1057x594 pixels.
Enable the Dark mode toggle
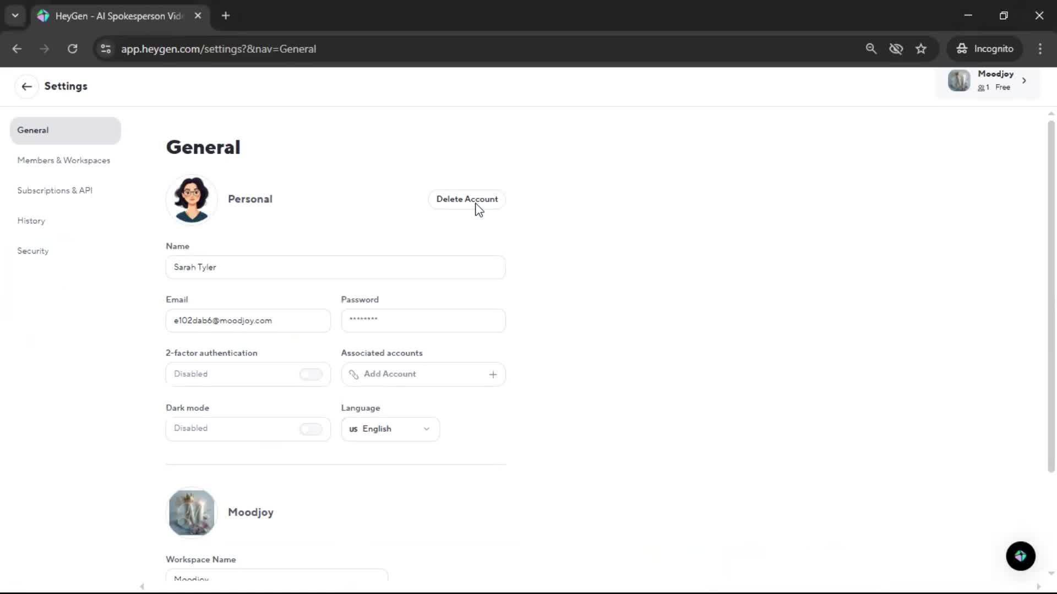tap(311, 429)
